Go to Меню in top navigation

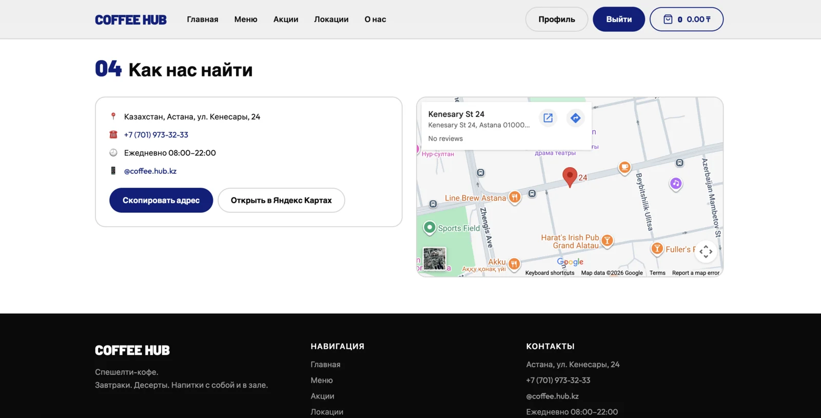(x=246, y=19)
